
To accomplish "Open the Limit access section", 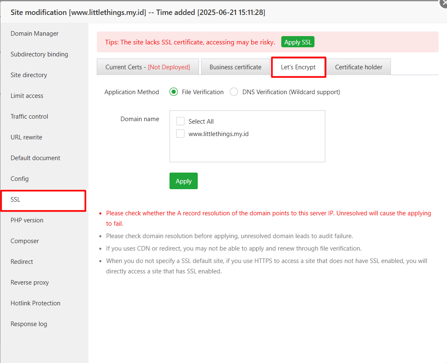I will coord(27,95).
